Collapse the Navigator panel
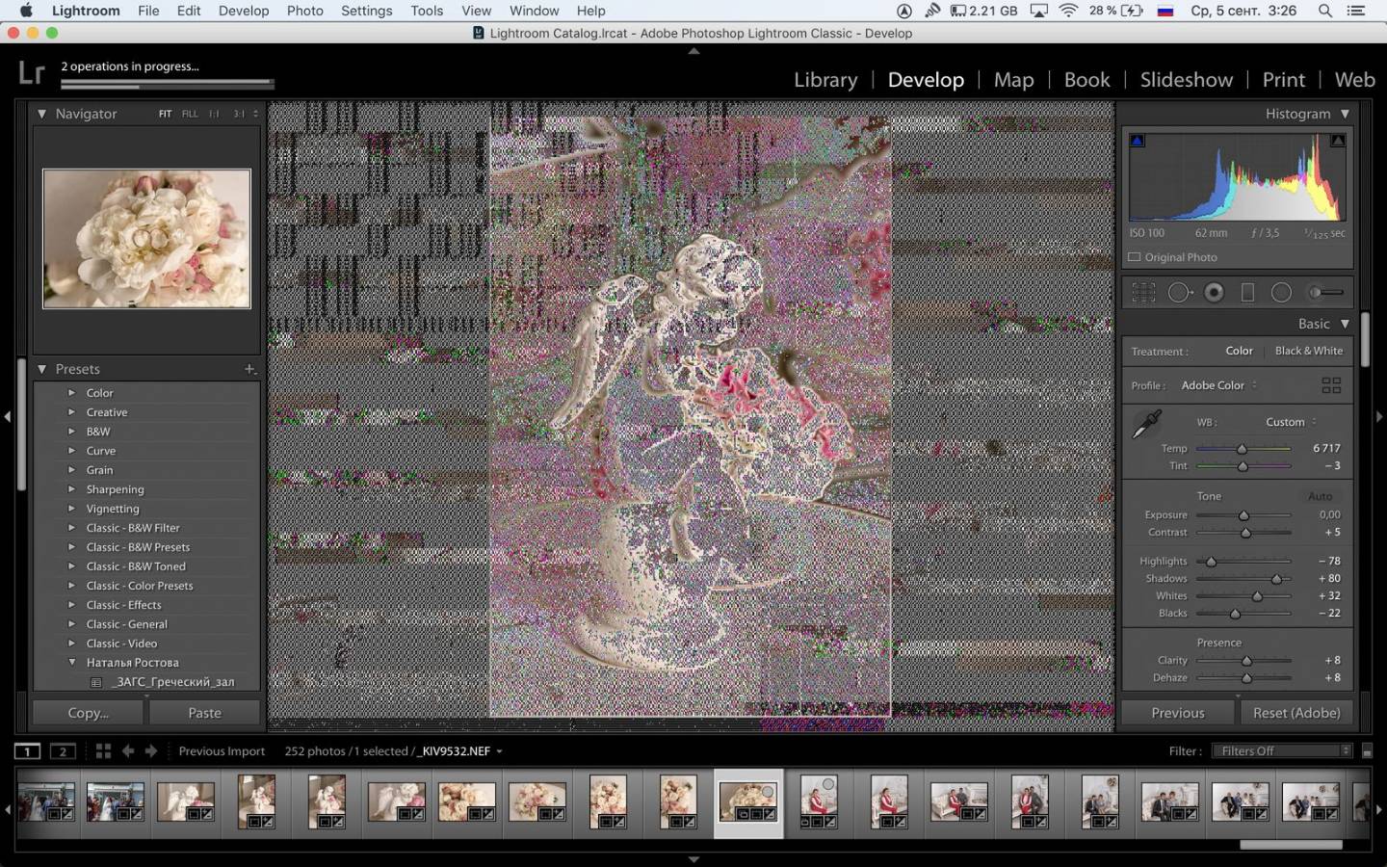 [x=42, y=114]
